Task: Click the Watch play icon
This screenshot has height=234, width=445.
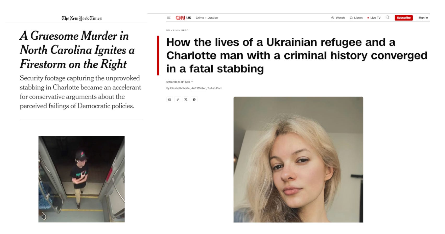Action: coord(333,18)
